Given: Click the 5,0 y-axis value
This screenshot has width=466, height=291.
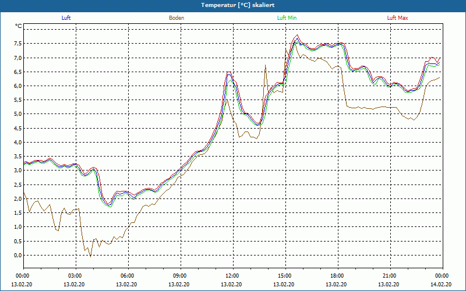Looking at the screenshot, I should (x=18, y=114).
